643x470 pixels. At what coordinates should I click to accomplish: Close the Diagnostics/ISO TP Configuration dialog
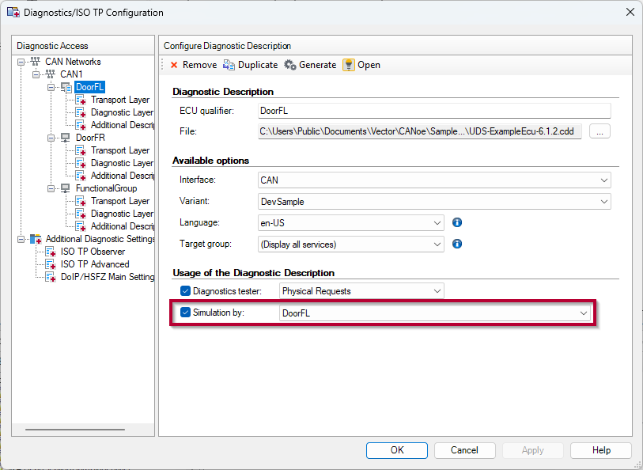pos(630,13)
